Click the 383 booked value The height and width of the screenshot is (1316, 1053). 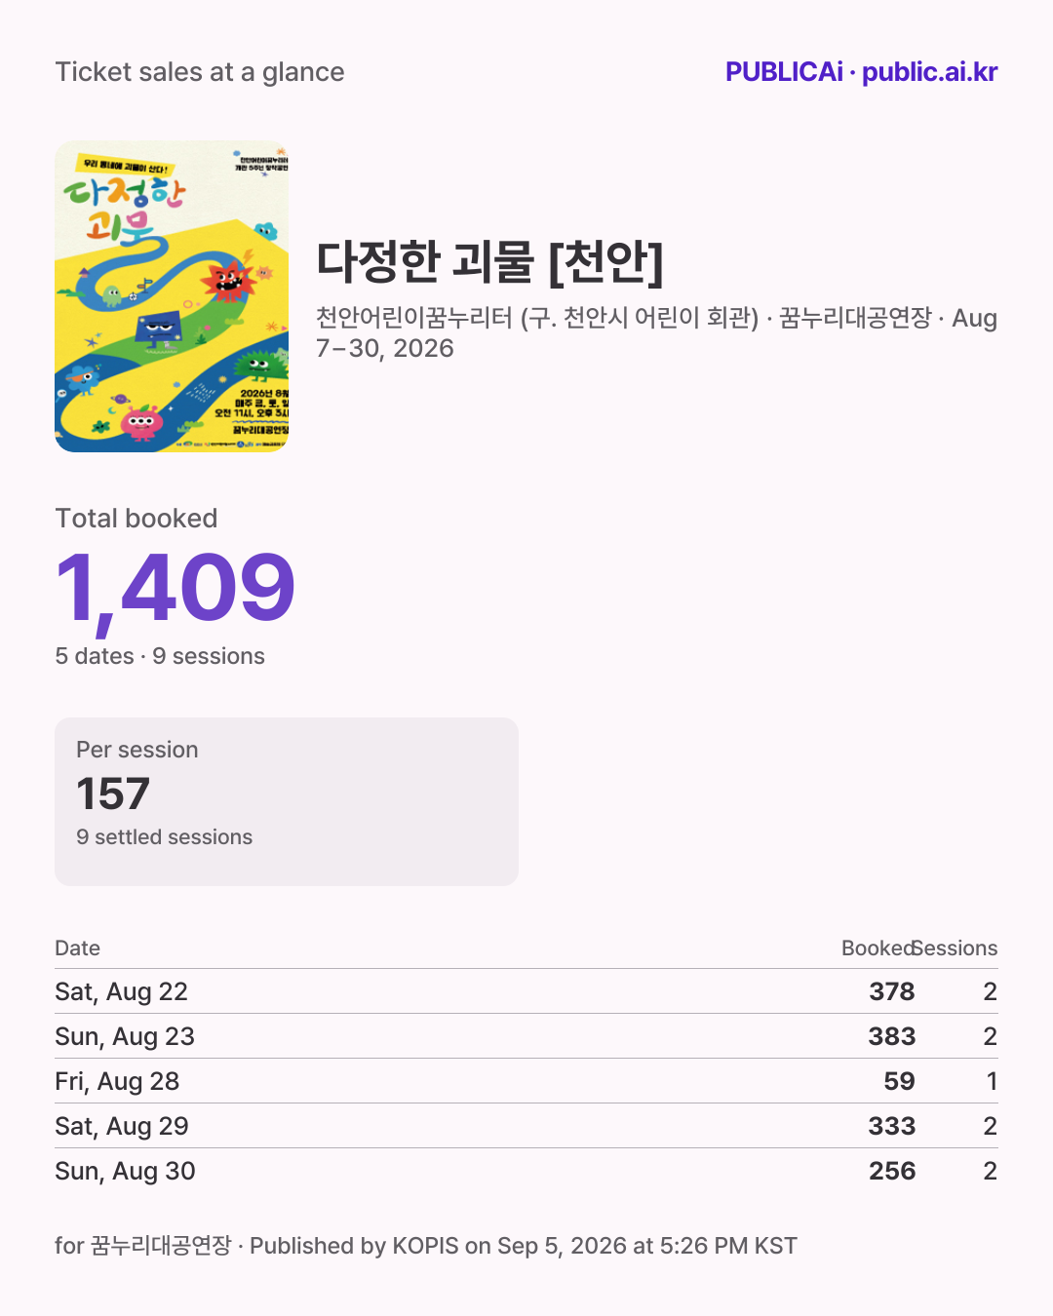[892, 1036]
